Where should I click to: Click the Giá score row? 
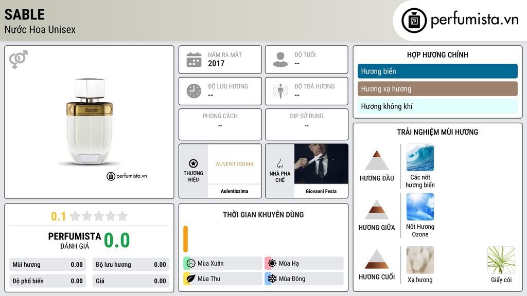click(x=131, y=281)
